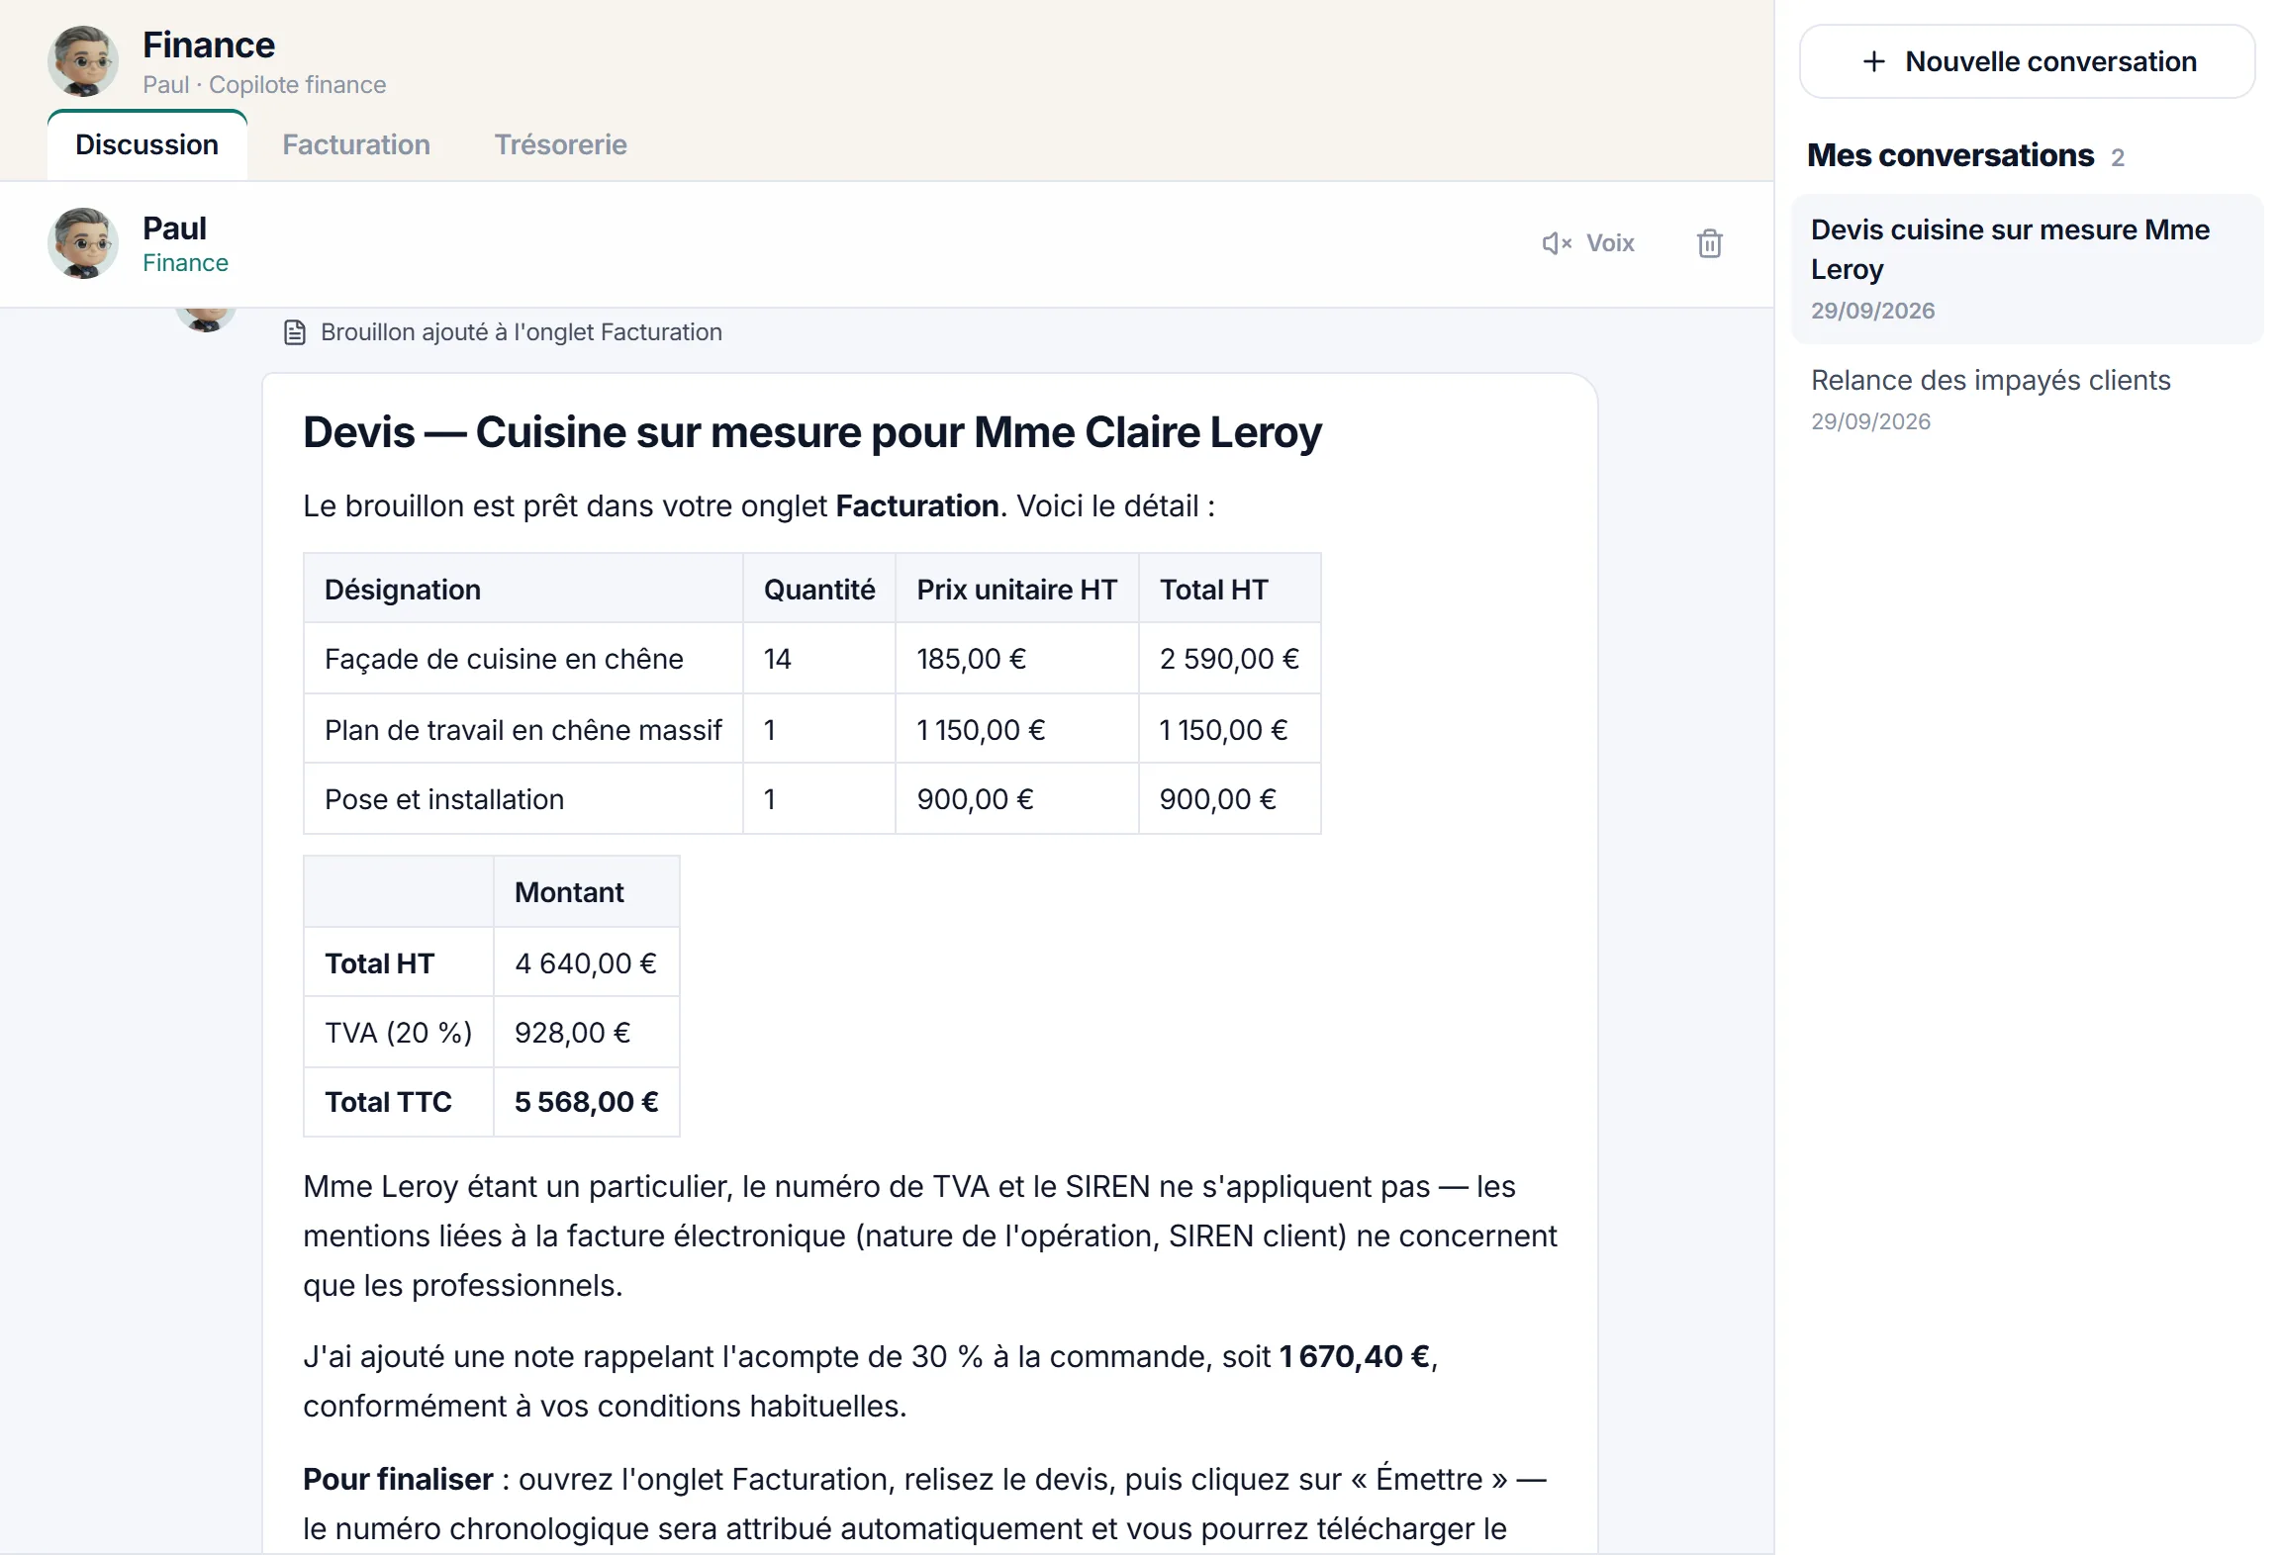Click the Désignation column header

point(523,589)
